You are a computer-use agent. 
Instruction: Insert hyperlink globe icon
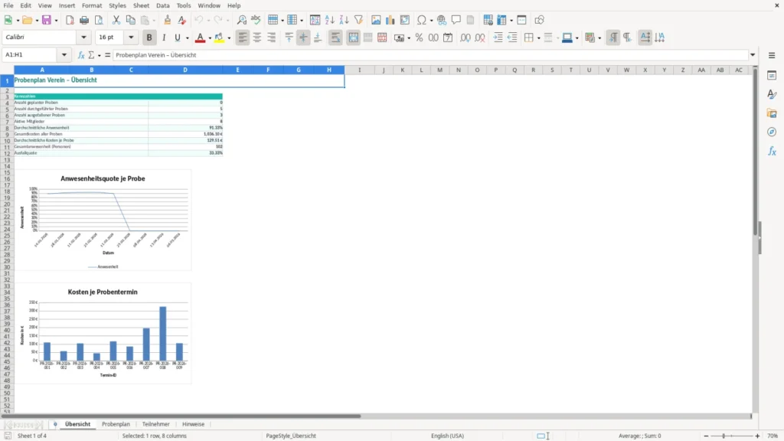click(442, 20)
